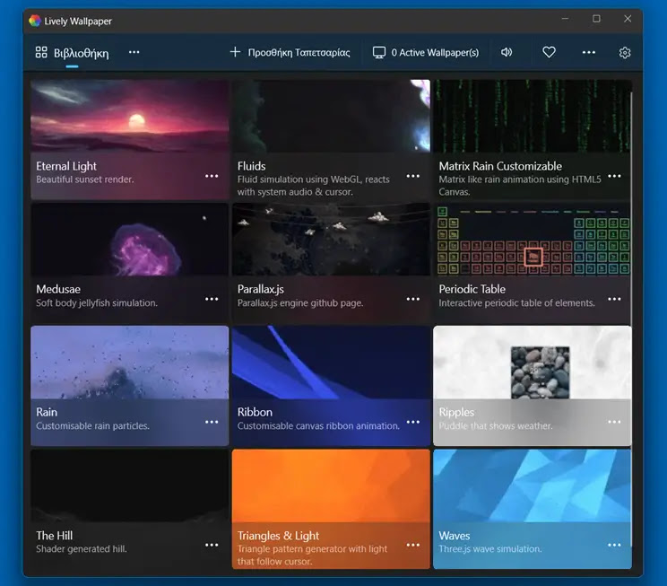Close the Lively Wallpaper window
The width and height of the screenshot is (667, 586).
tap(628, 19)
